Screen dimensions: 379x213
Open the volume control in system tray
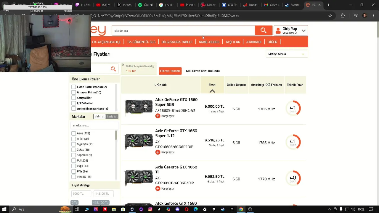(x=353, y=209)
